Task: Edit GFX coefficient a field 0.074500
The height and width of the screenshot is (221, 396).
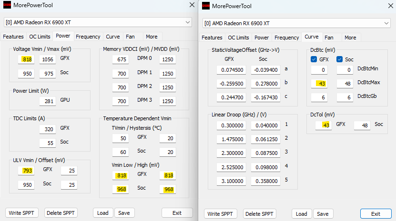Action: 231,70
